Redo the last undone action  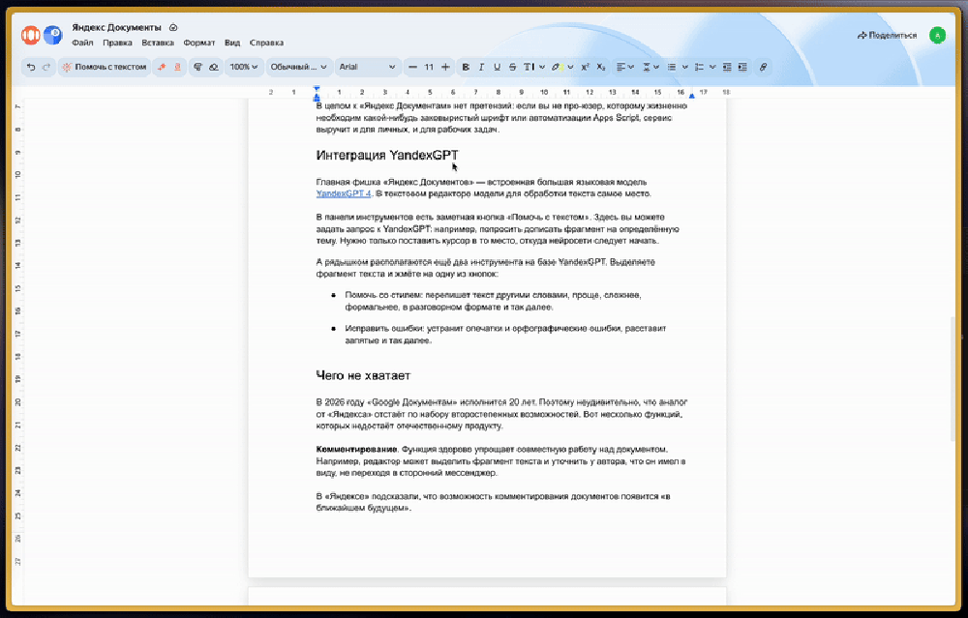coord(46,68)
